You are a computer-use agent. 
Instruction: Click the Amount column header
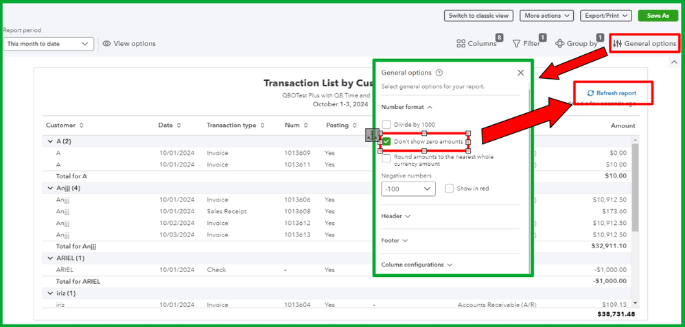coord(623,125)
